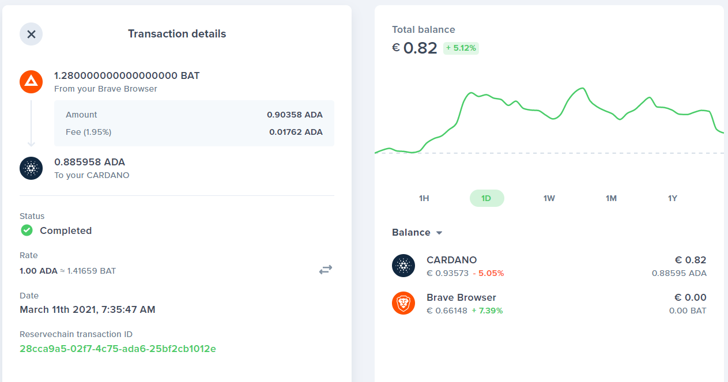The width and height of the screenshot is (728, 382).
Task: Close the Transaction details panel
Action: pyautogui.click(x=31, y=34)
